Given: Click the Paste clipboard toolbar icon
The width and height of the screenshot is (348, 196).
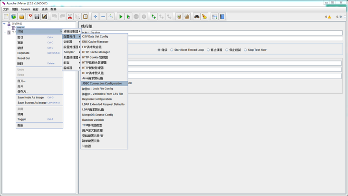Looking at the screenshot, I should [86, 17].
